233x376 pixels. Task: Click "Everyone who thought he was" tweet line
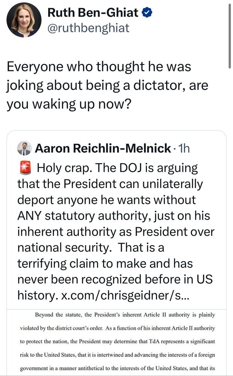click(x=99, y=67)
